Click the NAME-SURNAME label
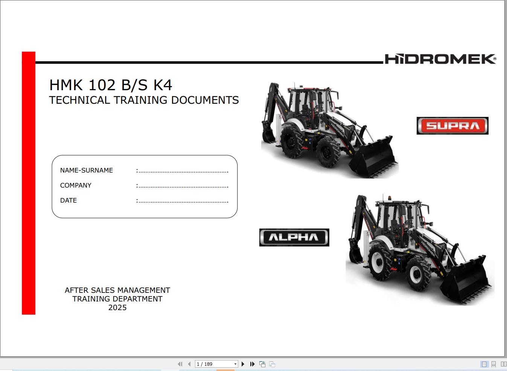The height and width of the screenshot is (371, 507). pyautogui.click(x=87, y=170)
